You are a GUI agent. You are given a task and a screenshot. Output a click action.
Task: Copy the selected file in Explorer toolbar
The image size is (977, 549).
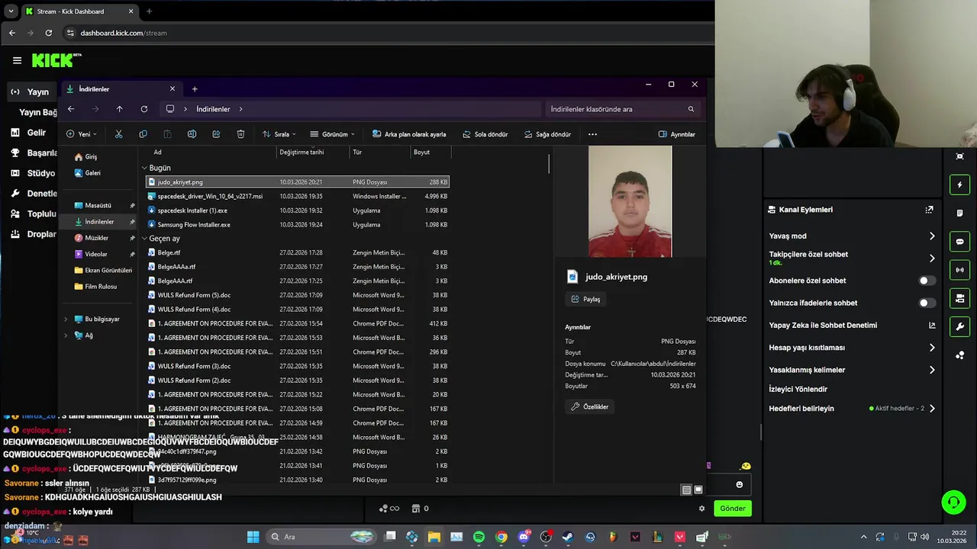tap(143, 134)
